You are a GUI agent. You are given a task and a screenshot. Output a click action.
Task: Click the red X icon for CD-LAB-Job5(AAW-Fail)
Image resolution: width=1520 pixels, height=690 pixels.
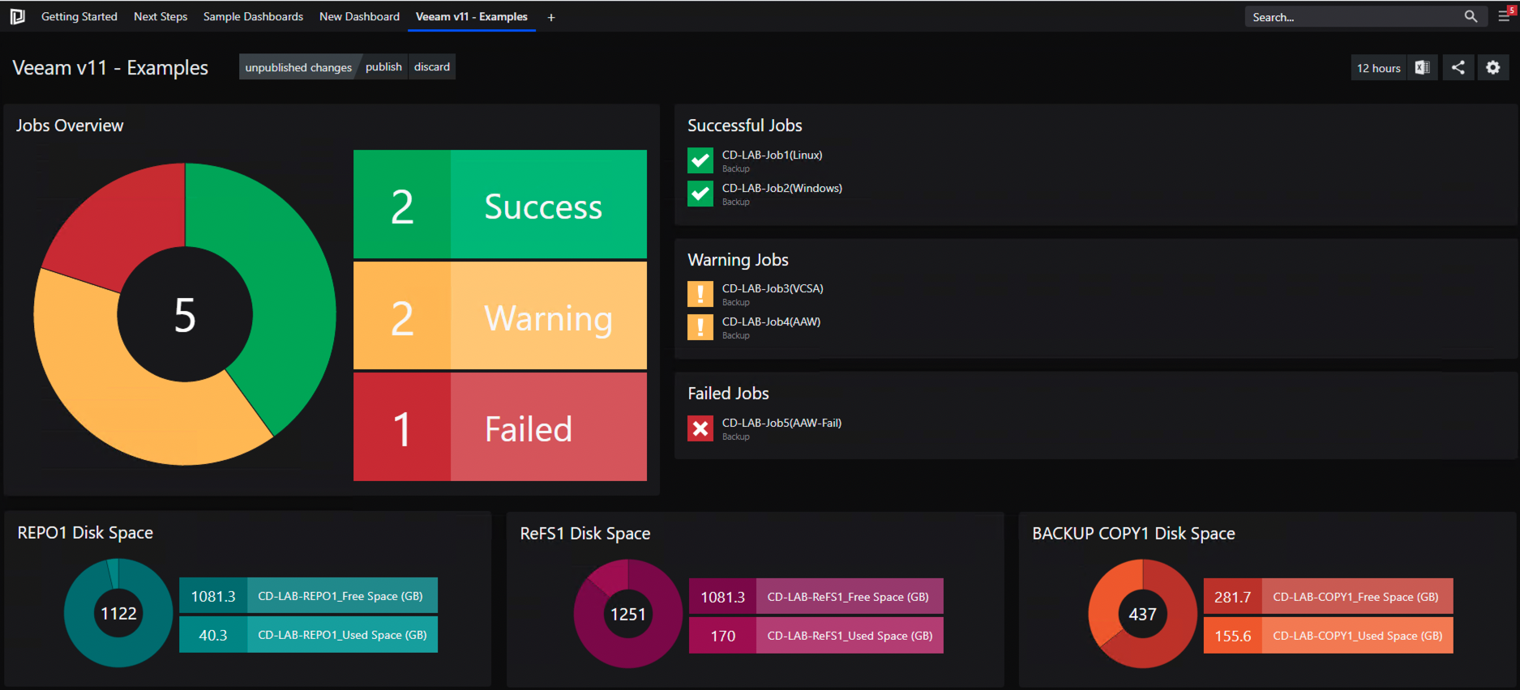pos(700,428)
